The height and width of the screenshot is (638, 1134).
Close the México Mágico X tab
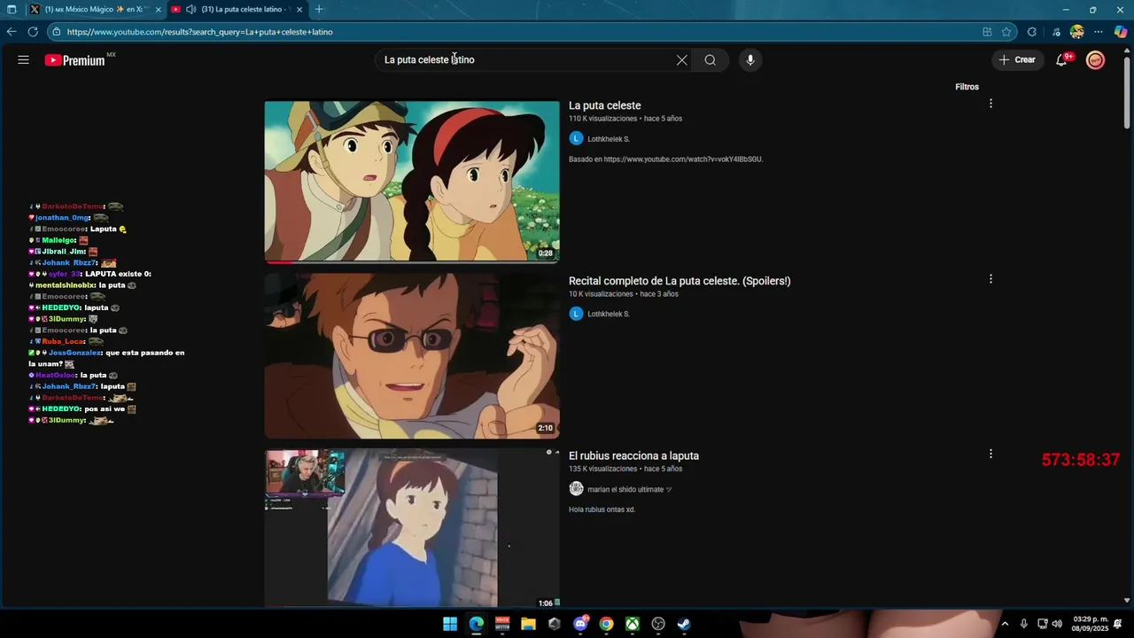tap(159, 10)
